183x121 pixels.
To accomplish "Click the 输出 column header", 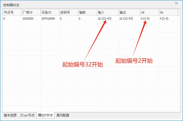I will click(129, 12).
